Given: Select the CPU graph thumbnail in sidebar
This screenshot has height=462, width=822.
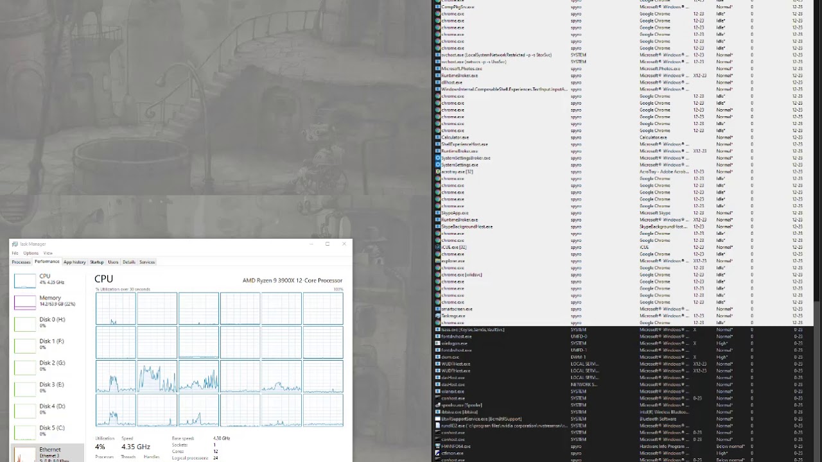Looking at the screenshot, I should [x=25, y=280].
